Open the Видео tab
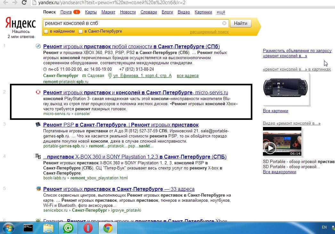Screen dimensions: 335x234 tap(184, 12)
